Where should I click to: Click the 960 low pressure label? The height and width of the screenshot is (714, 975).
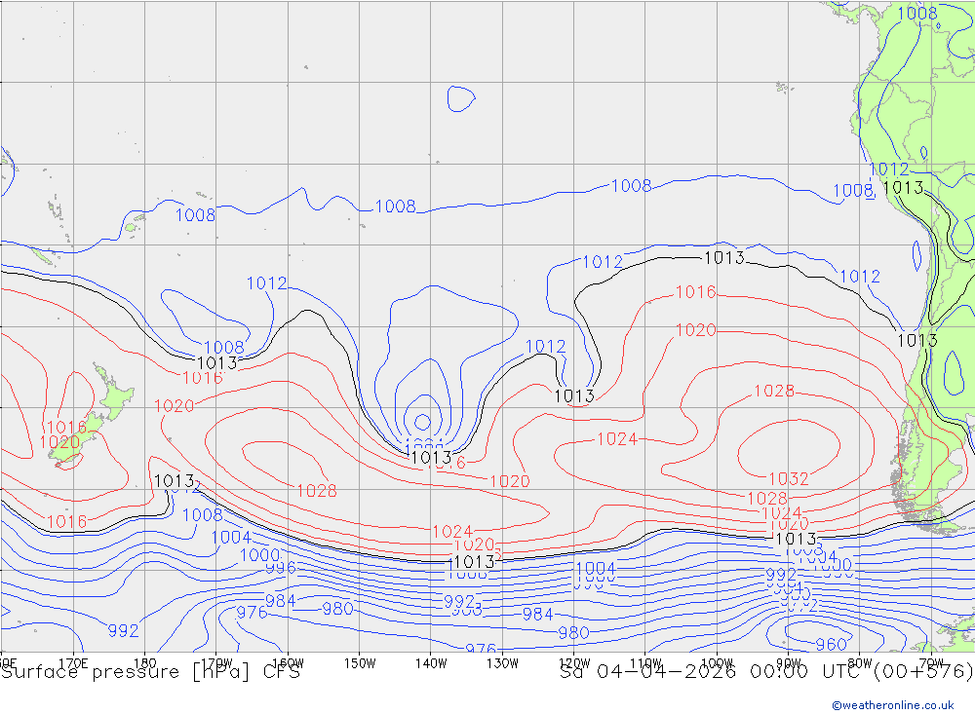831,645
